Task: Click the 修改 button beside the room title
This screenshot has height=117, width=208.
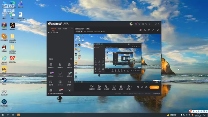Action: click(x=88, y=29)
